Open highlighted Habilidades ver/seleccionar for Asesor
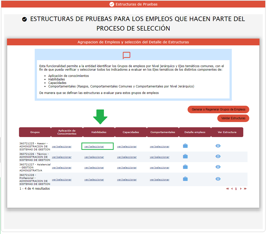 pyautogui.click(x=94, y=147)
